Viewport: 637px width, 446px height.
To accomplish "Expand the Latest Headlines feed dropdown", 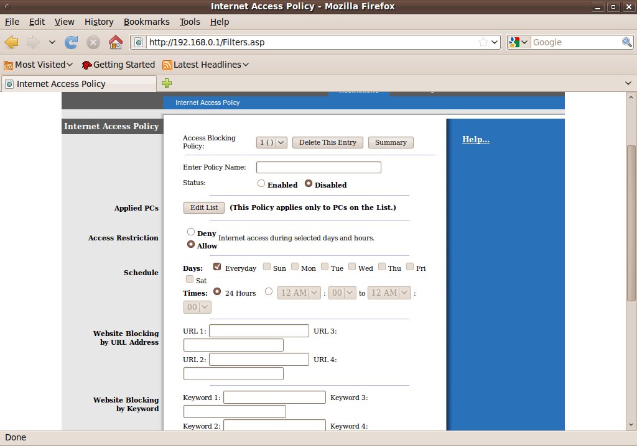I will tap(206, 65).
